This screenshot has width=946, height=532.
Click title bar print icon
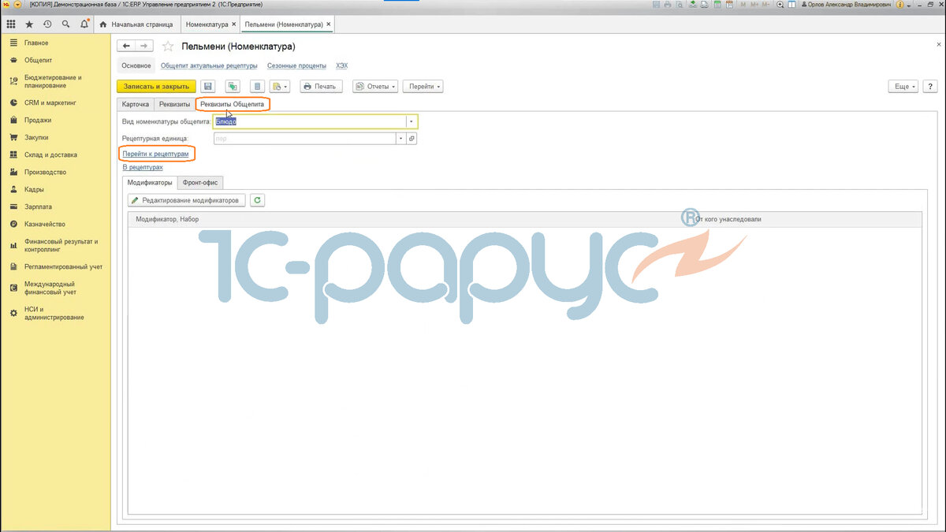(x=668, y=5)
